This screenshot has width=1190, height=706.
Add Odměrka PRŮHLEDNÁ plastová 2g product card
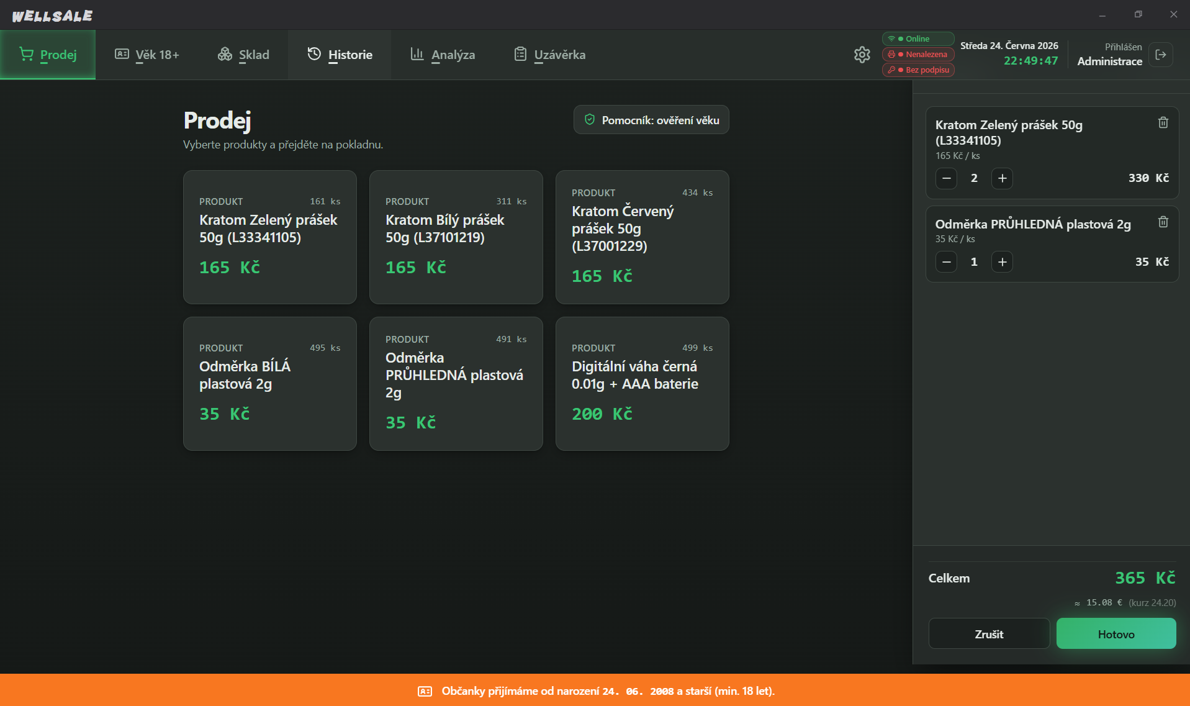tap(456, 384)
